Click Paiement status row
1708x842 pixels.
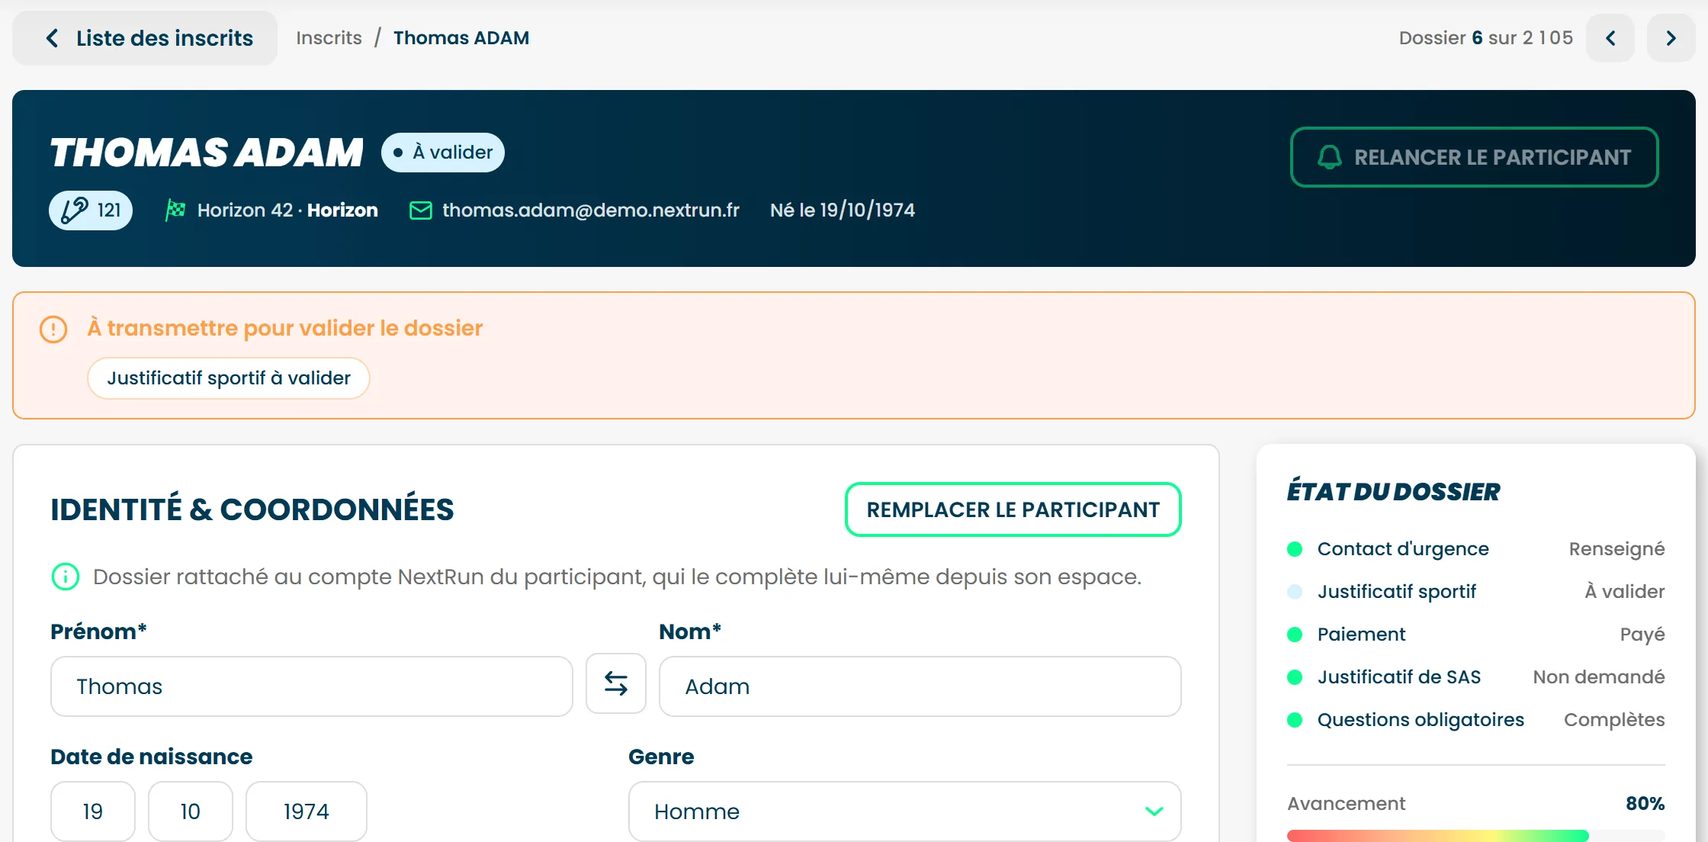1475,635
